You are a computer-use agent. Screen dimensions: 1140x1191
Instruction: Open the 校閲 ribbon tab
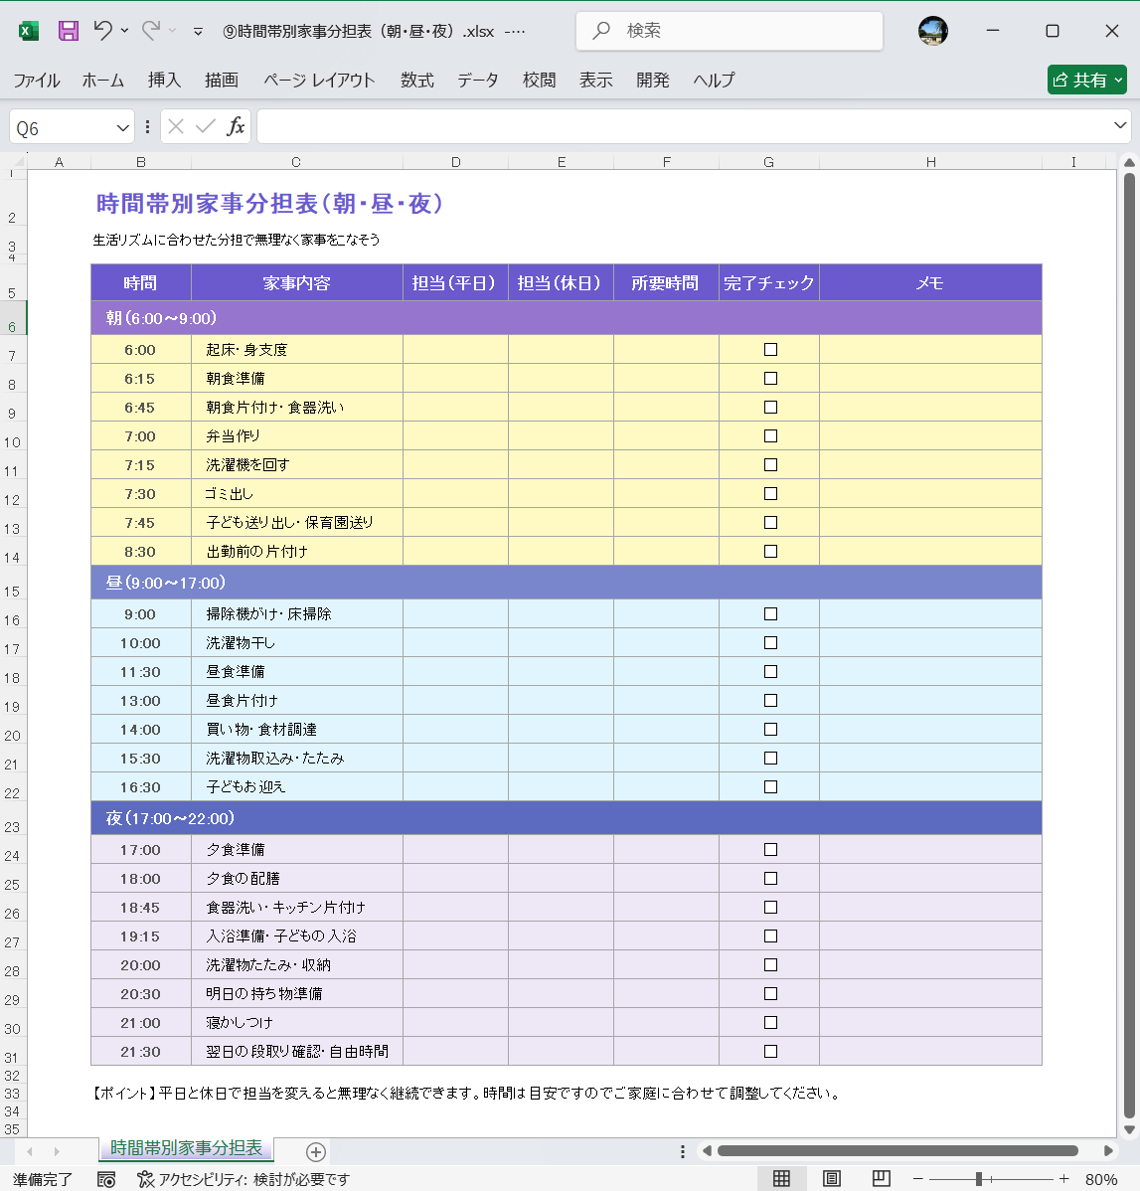(x=540, y=80)
